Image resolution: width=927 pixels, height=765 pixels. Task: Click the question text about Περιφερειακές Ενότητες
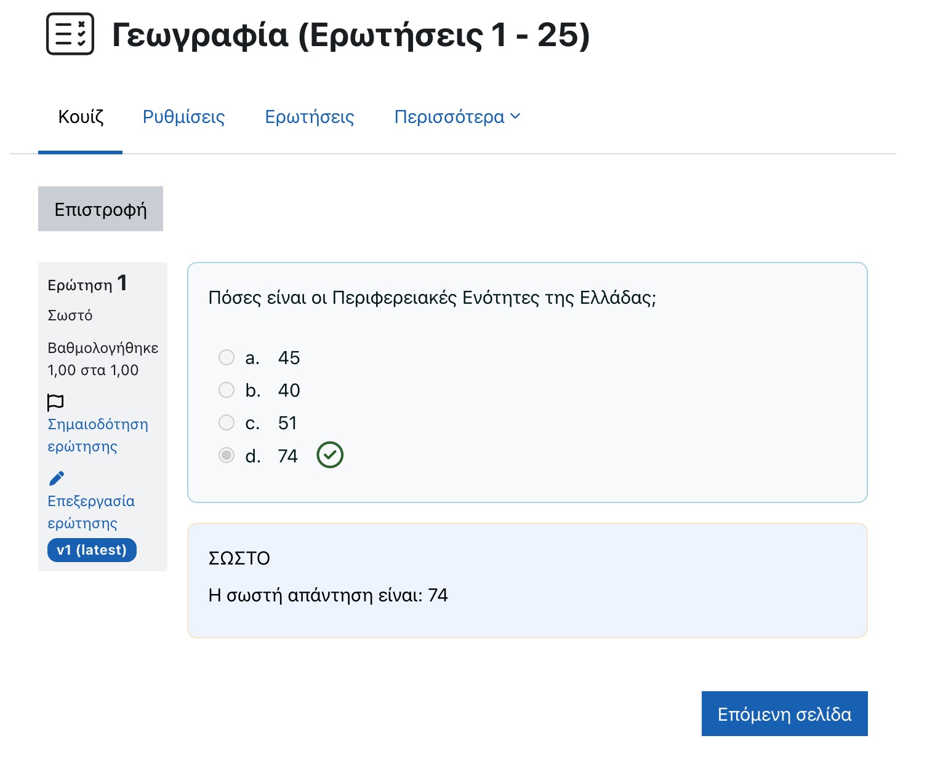click(x=432, y=298)
